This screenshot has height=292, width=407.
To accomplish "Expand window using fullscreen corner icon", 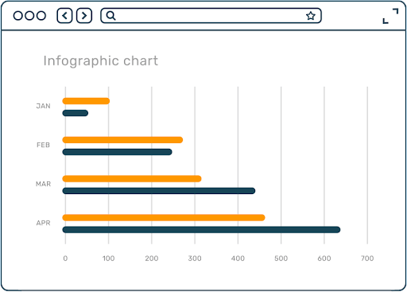I will pyautogui.click(x=390, y=16).
